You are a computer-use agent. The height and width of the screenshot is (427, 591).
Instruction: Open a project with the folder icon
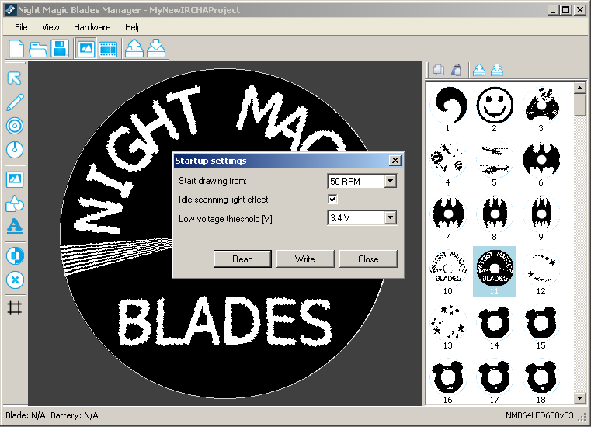coord(38,49)
